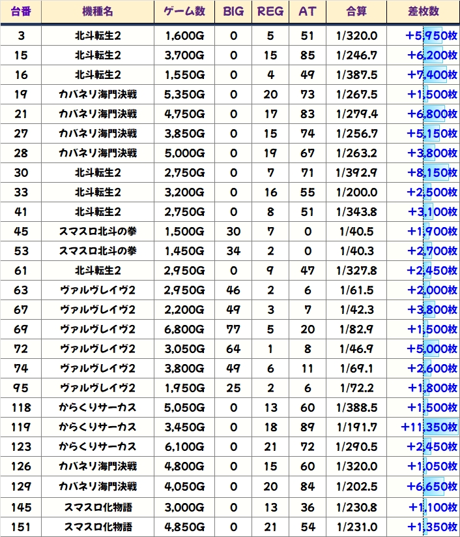
Task: Click the 6,100G cell in row 123
Action: (185, 447)
